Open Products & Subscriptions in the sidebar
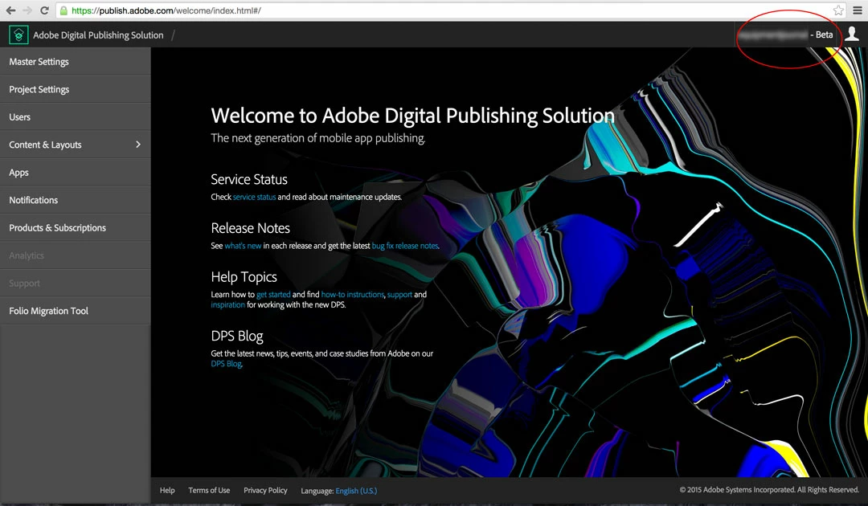 [76, 227]
